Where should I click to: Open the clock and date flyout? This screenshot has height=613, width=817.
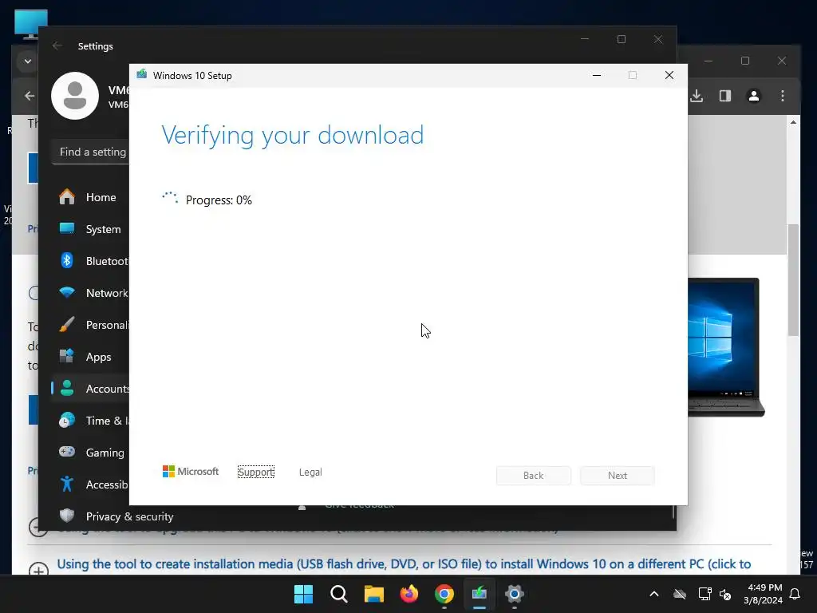point(763,594)
